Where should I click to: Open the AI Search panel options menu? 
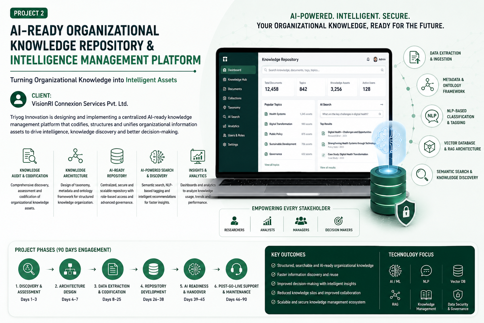pyautogui.click(x=382, y=104)
